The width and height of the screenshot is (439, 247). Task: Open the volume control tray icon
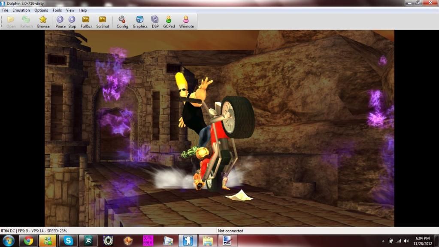click(x=407, y=241)
